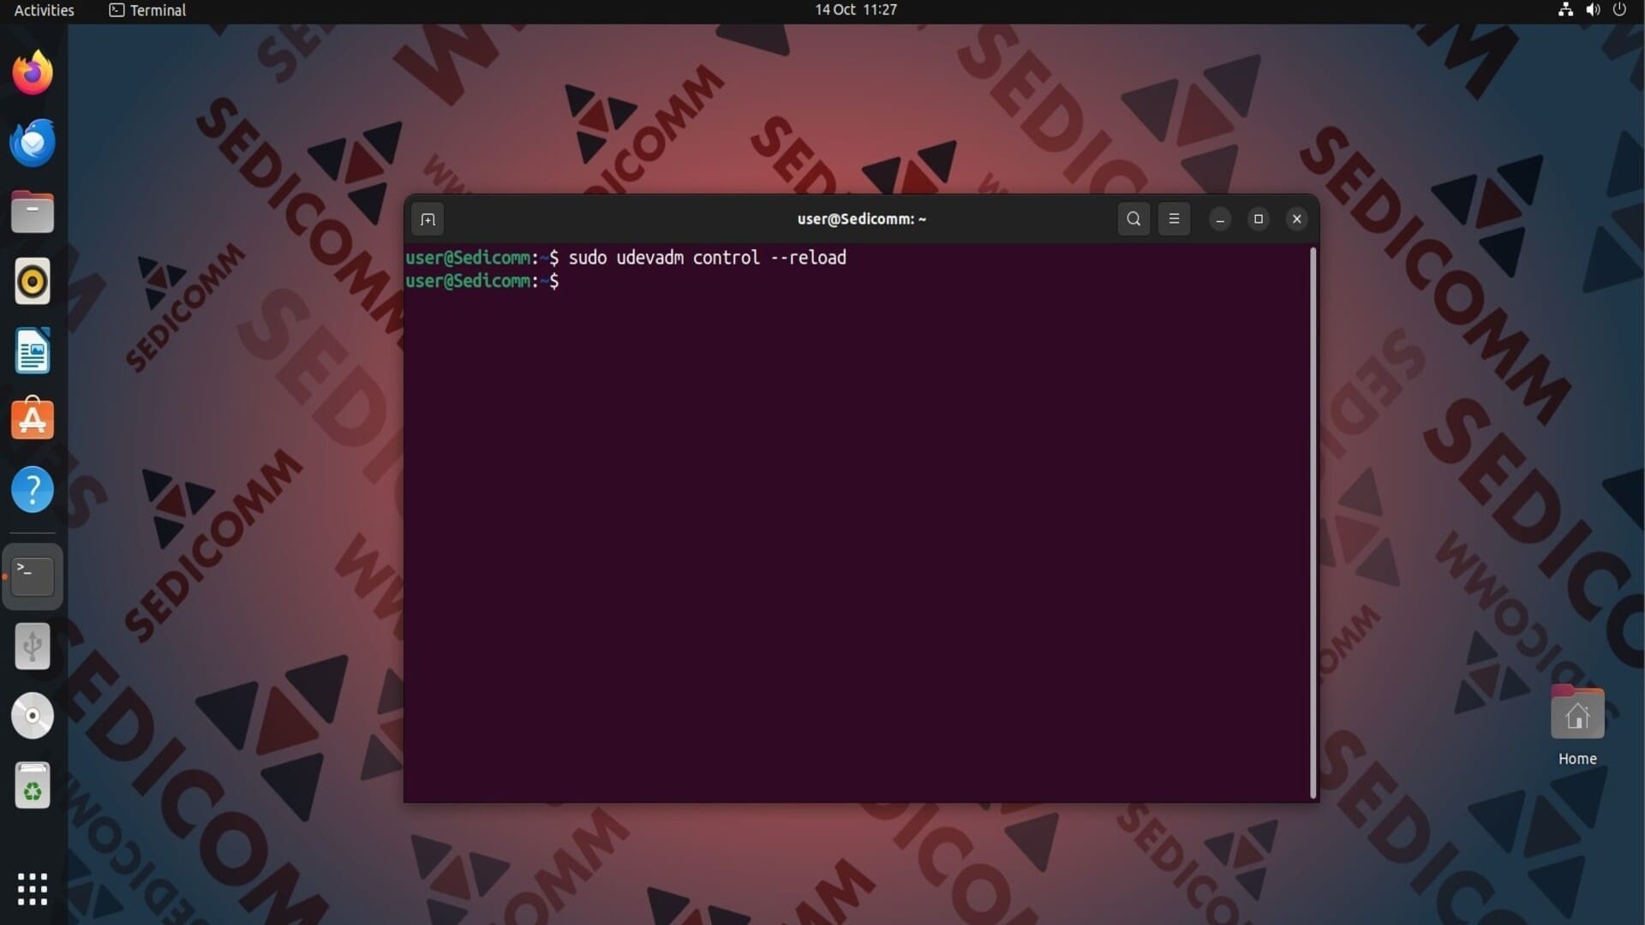Open Thunderbird mail from the dock
This screenshot has height=925, width=1645.
tap(33, 142)
